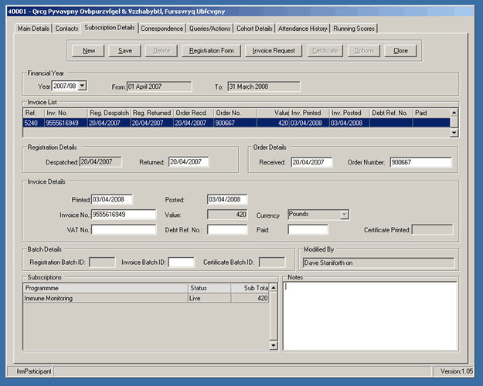Click the Order No. column header
Viewport: 483px width, 386px height.
tap(236, 113)
